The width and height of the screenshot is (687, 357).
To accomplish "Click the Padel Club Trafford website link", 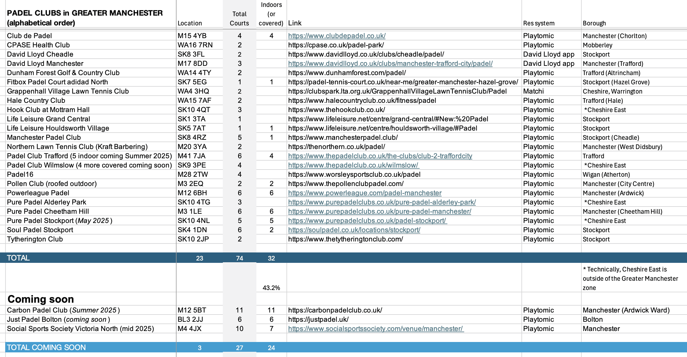I will pos(380,156).
